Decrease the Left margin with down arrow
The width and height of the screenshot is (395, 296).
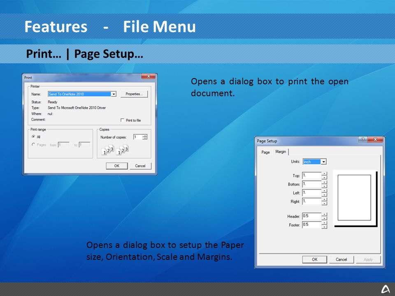click(x=325, y=194)
